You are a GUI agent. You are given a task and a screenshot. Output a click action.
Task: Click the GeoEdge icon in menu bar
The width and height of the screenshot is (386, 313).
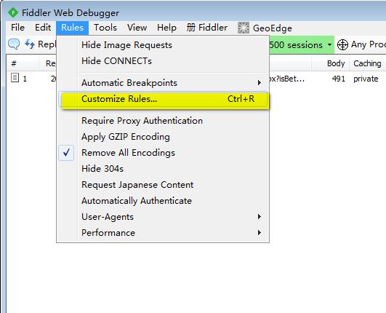click(x=244, y=28)
